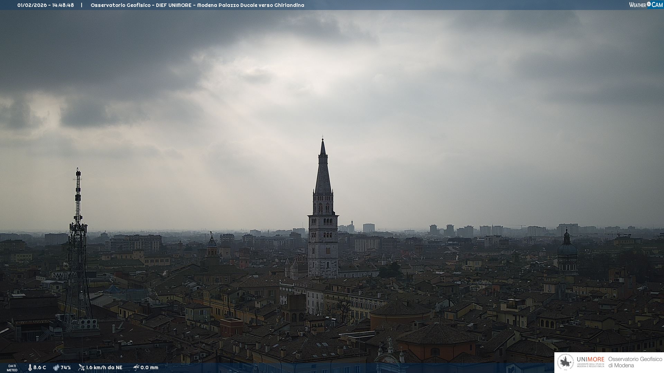Click the rain umbrella precipitation icon
The height and width of the screenshot is (373, 664).
(x=136, y=367)
